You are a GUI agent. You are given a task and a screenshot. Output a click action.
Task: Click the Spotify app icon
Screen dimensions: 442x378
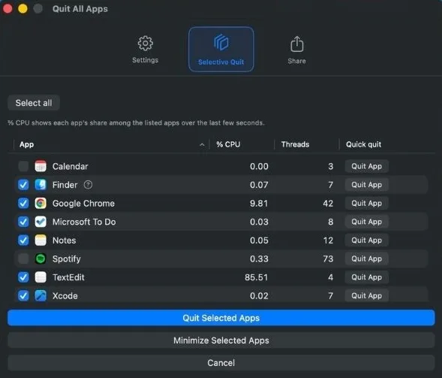click(x=41, y=259)
